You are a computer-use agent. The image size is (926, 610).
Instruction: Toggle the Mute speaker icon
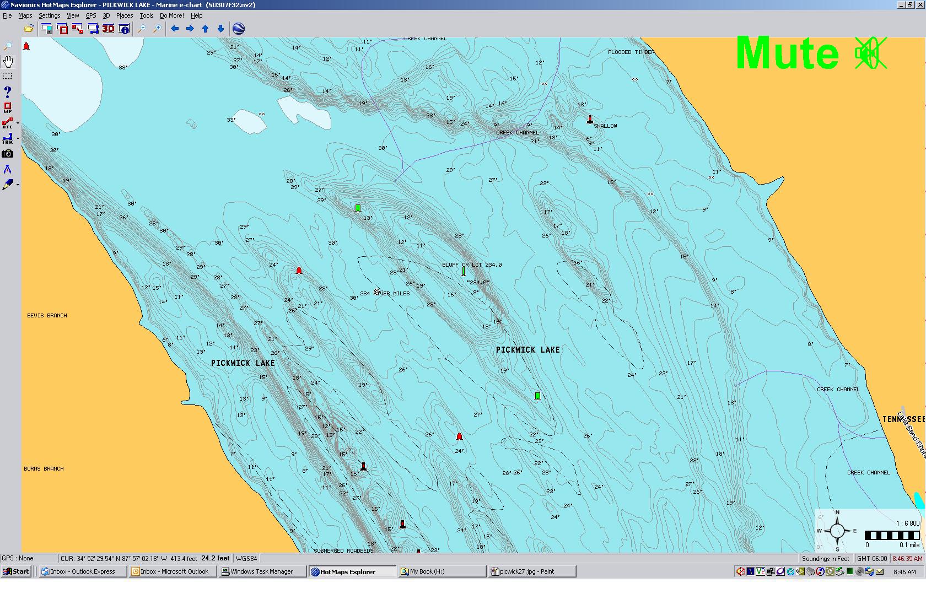click(870, 53)
